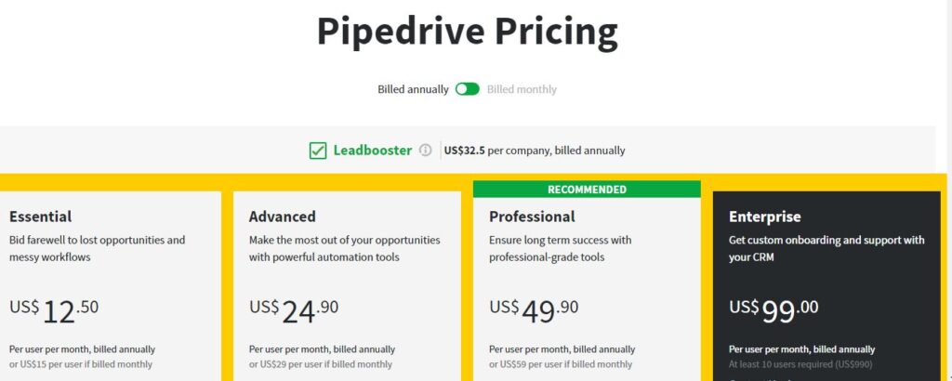Choose the Advanced plan heading
The width and height of the screenshot is (952, 381).
[283, 217]
